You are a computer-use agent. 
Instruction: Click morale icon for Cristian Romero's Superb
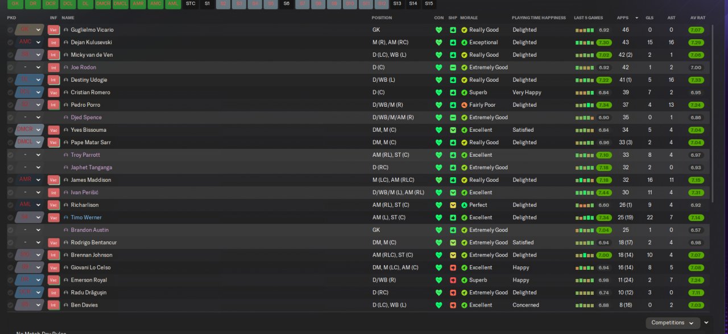(464, 92)
